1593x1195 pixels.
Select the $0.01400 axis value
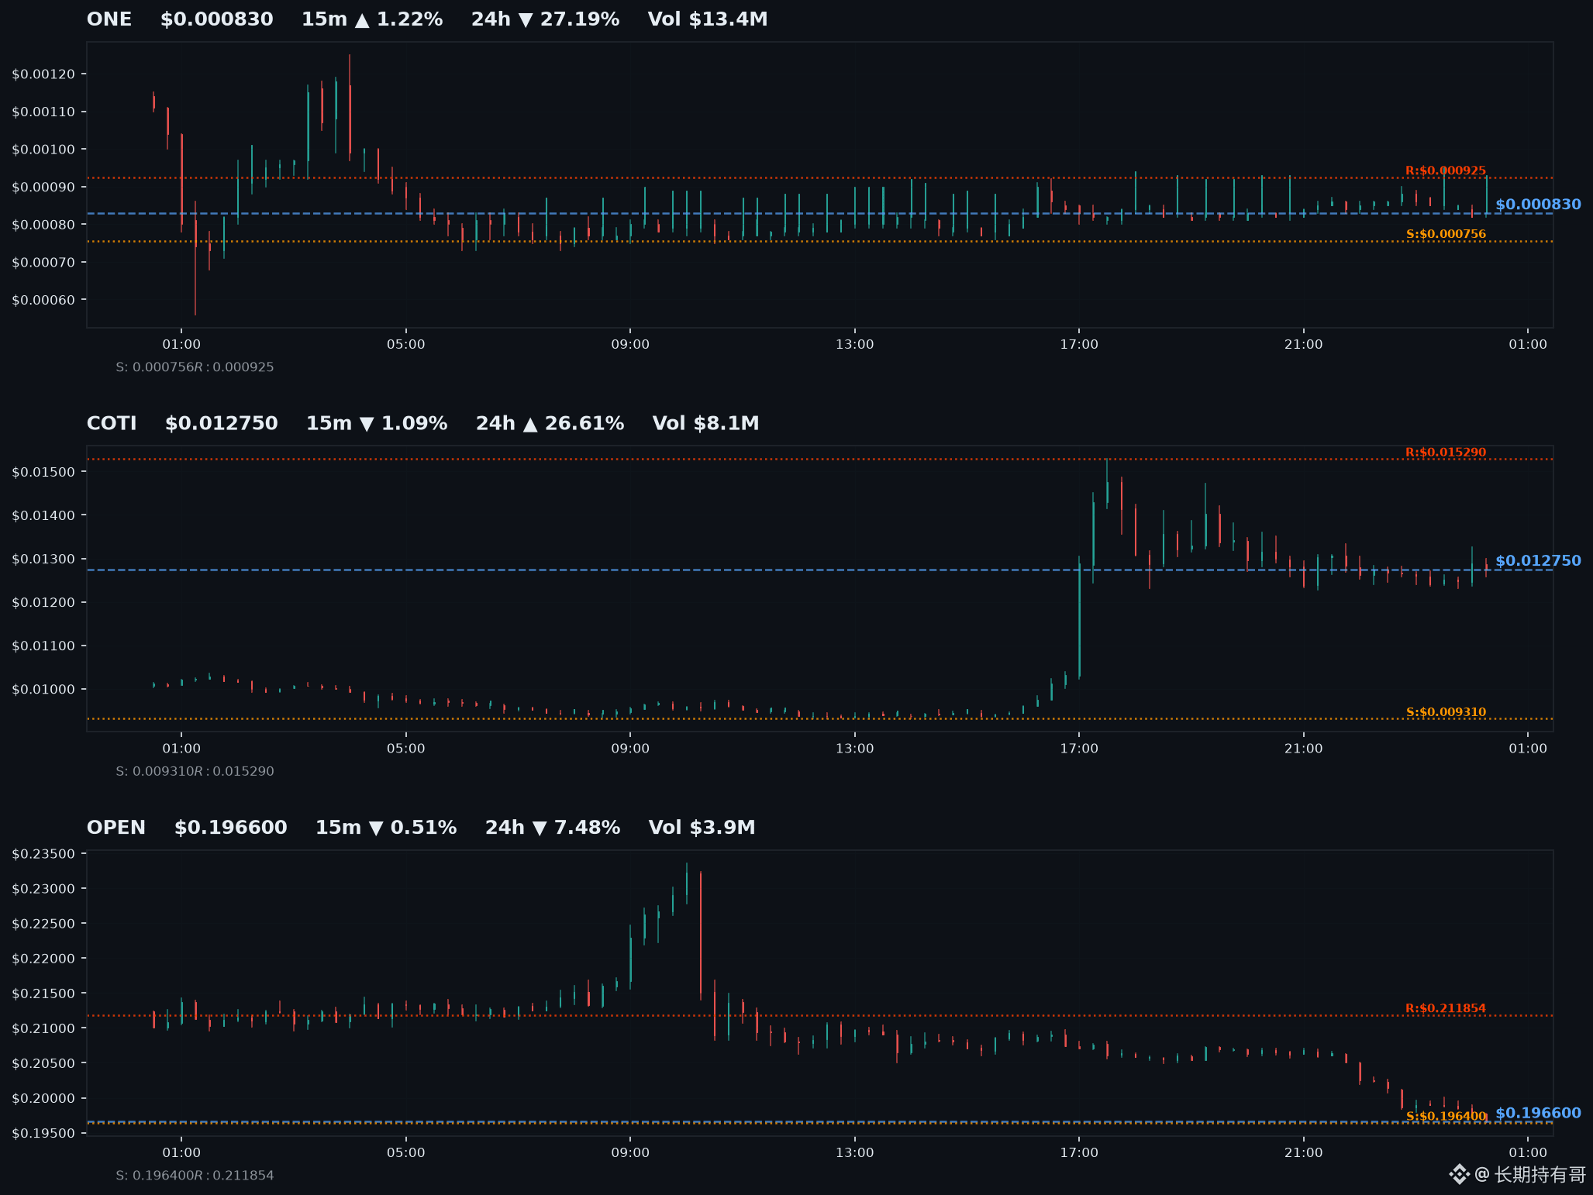(43, 516)
